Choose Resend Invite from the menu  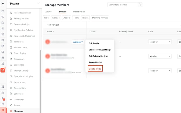click(x=95, y=62)
